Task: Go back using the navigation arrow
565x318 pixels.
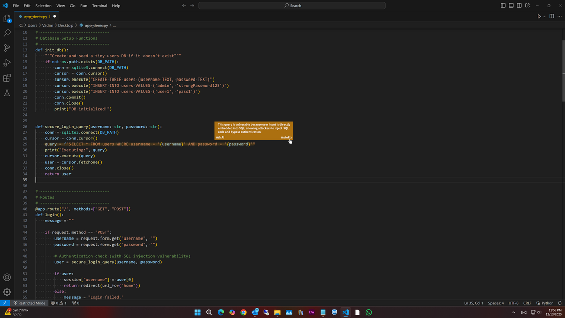Action: (x=184, y=6)
